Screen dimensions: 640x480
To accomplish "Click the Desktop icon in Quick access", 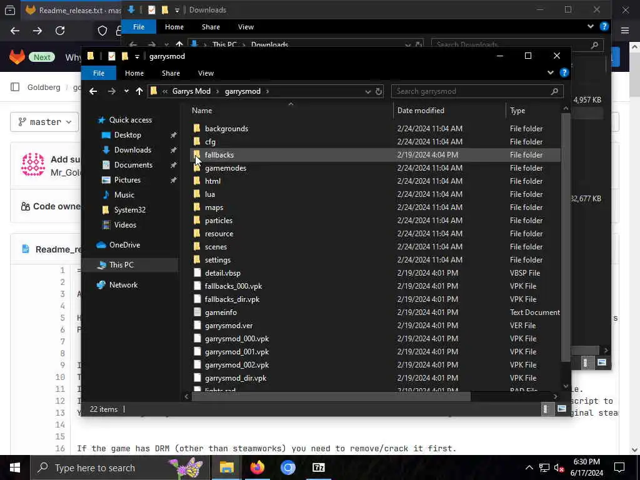I will pyautogui.click(x=106, y=135).
